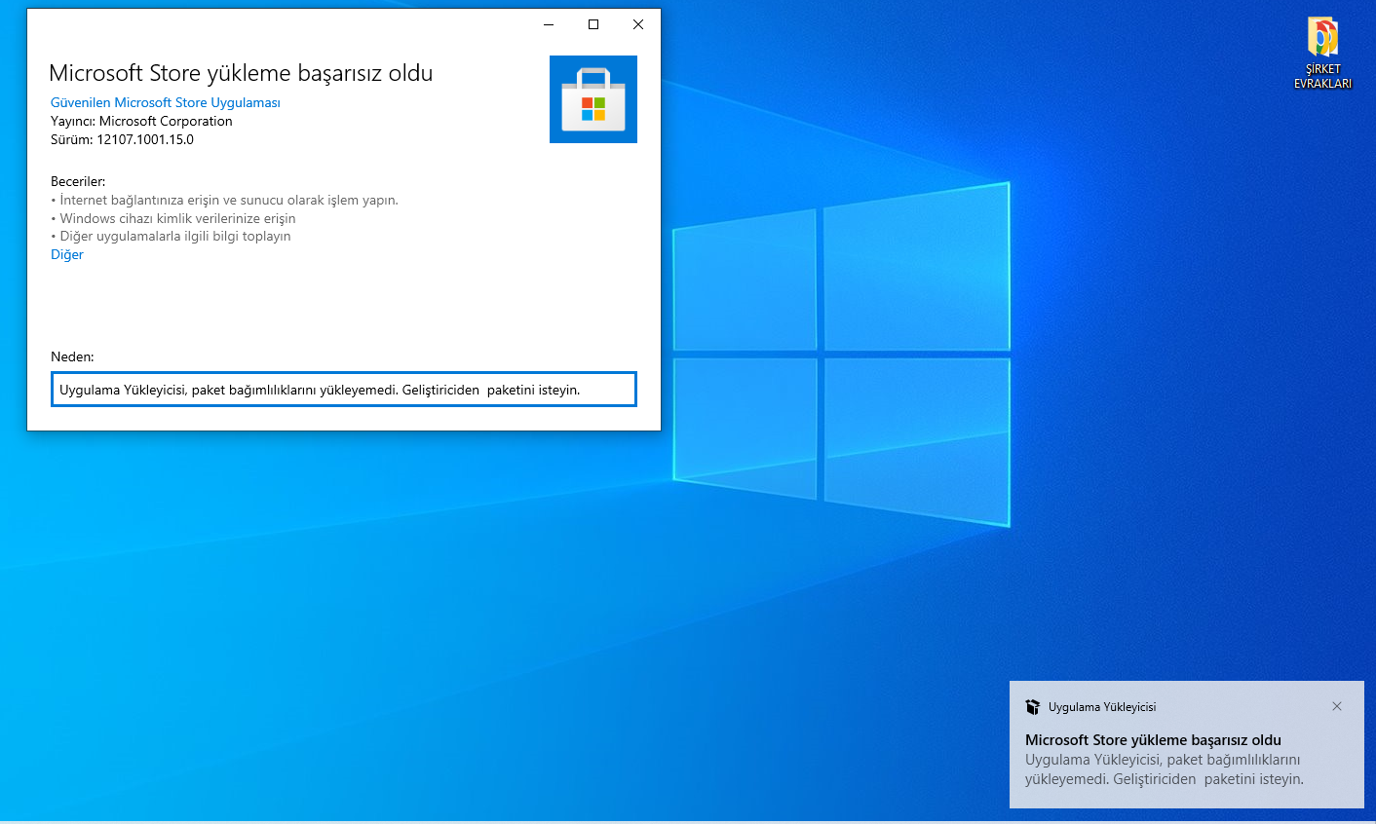
Task: Open the Güvenilen Microsoft Store Uygulaması link
Action: click(x=166, y=102)
